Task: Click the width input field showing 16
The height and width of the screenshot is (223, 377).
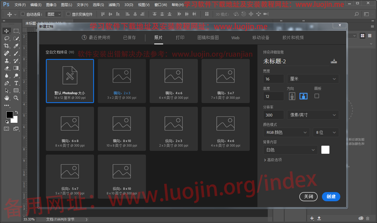Action: [x=274, y=79]
